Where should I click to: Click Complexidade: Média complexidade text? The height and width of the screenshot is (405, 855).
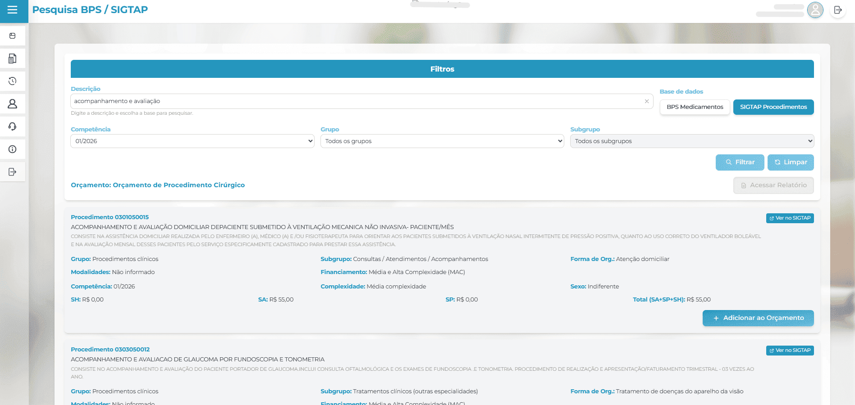click(x=373, y=287)
